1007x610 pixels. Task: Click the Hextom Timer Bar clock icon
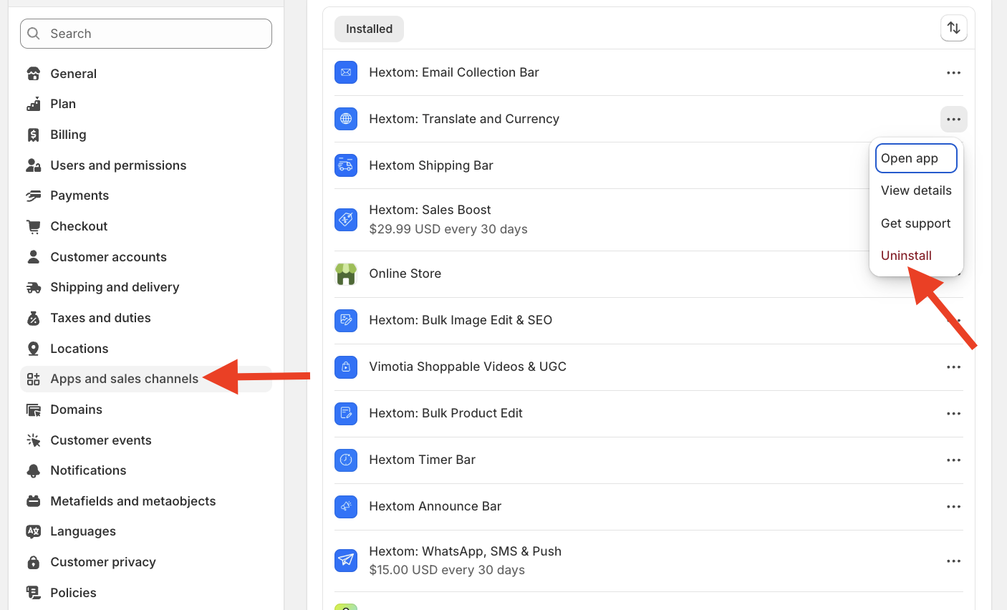[x=346, y=460]
